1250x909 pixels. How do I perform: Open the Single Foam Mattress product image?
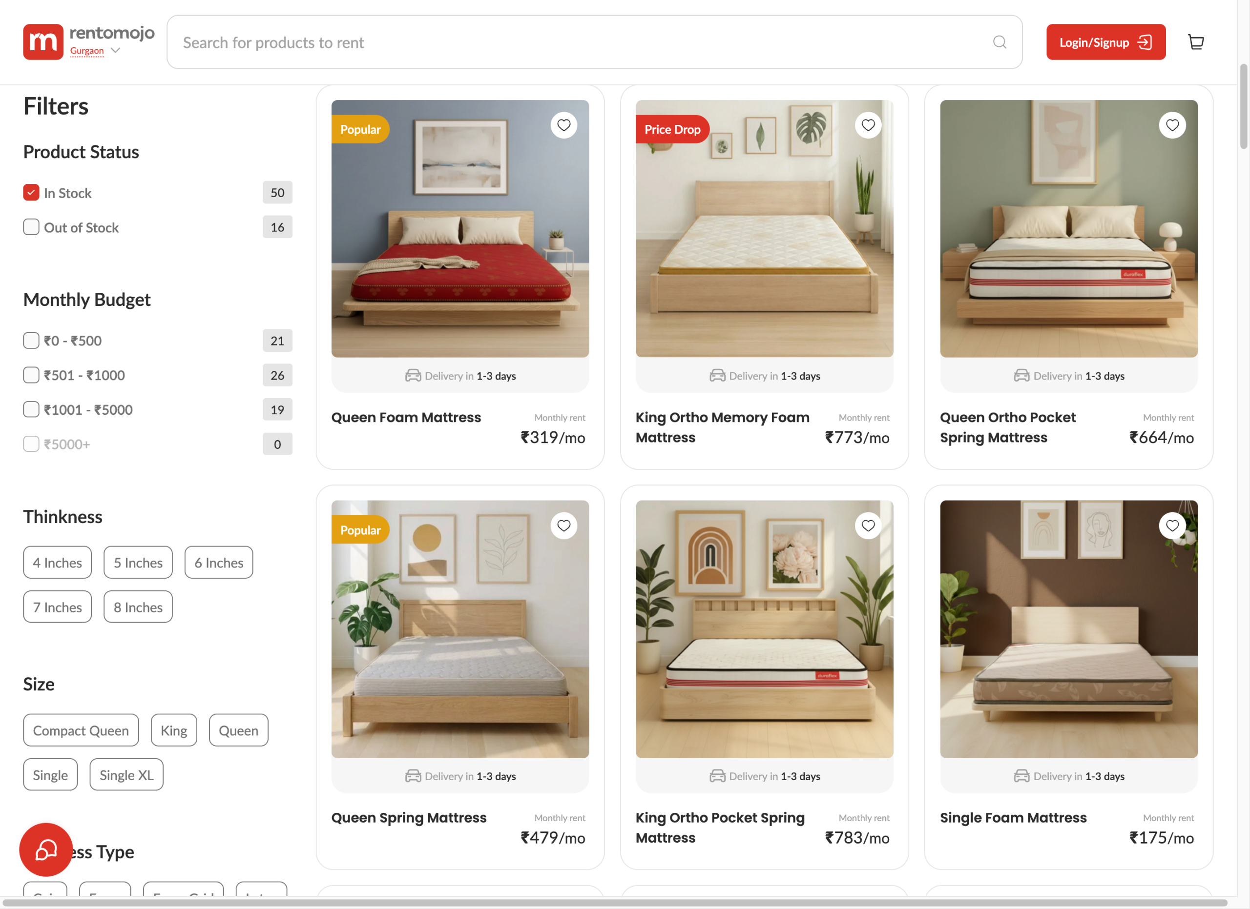coord(1068,629)
